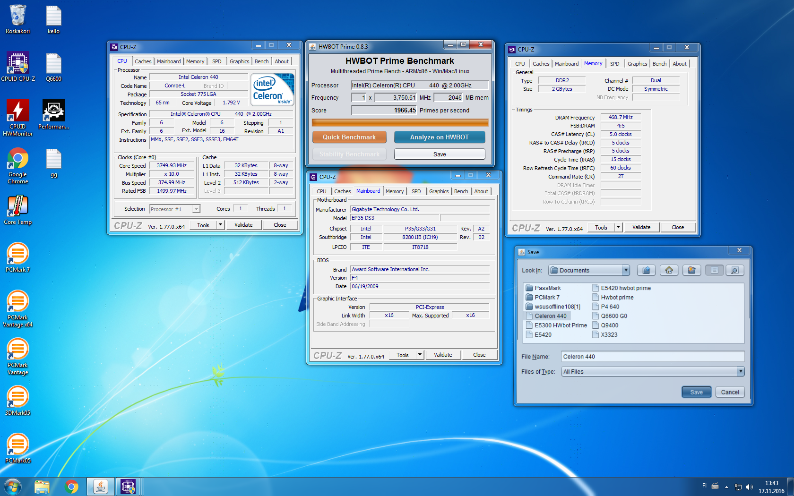This screenshot has height=496, width=794.
Task: Show hidden tray icons arrow
Action: point(726,487)
